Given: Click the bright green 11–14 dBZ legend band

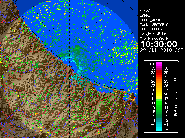Looking at the screenshot, I should click(x=159, y=103).
